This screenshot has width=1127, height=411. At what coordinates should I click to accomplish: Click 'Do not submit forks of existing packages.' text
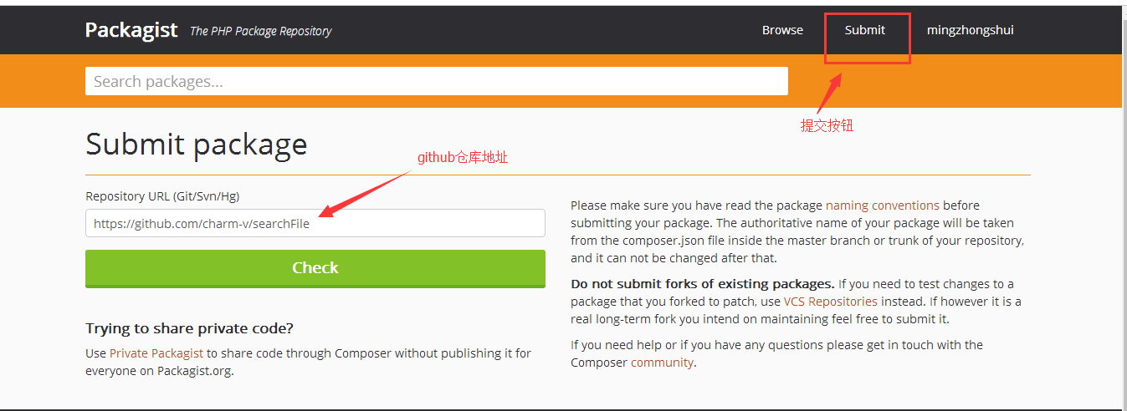703,284
